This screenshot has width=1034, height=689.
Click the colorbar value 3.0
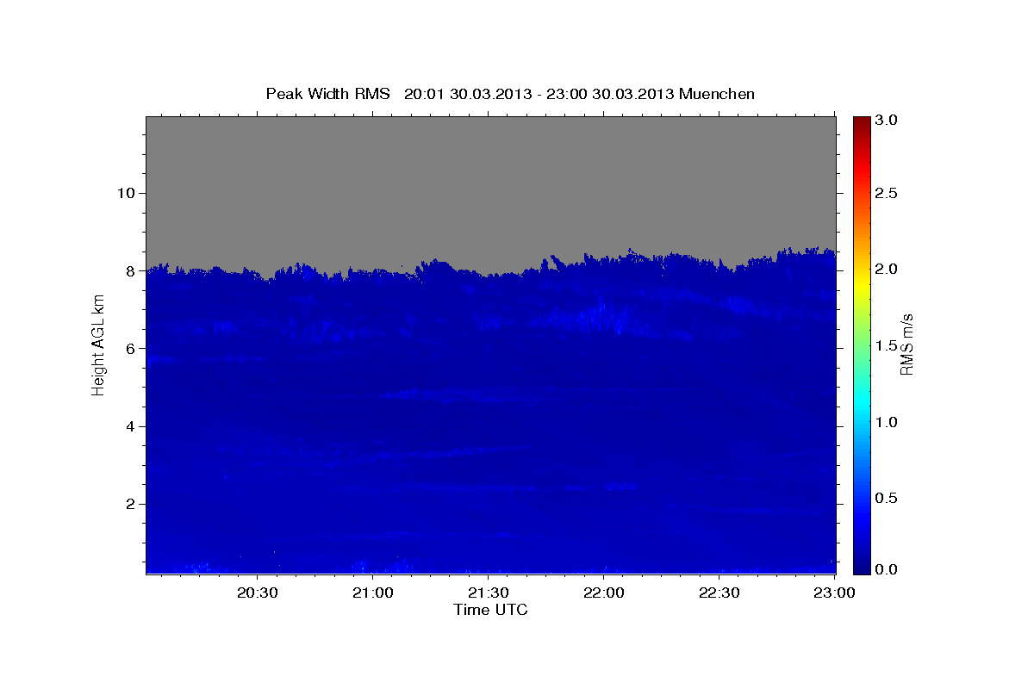886,121
